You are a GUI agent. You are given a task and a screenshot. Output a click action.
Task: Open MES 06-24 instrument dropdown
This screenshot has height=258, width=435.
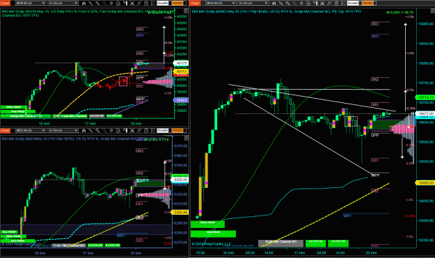[x=30, y=130]
